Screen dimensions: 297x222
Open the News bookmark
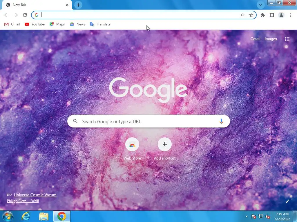(77, 24)
